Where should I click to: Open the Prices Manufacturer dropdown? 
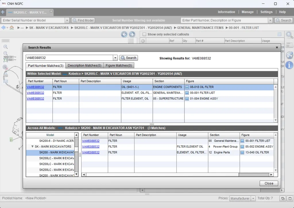pos(253,199)
